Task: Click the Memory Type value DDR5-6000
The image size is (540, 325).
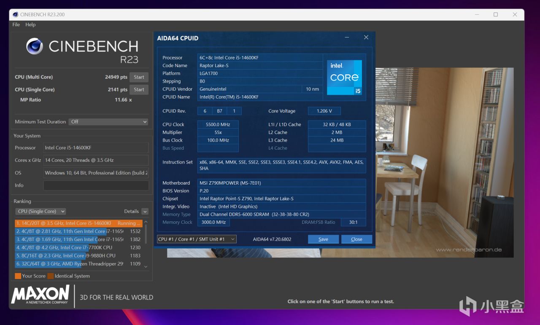Action: 282,215
